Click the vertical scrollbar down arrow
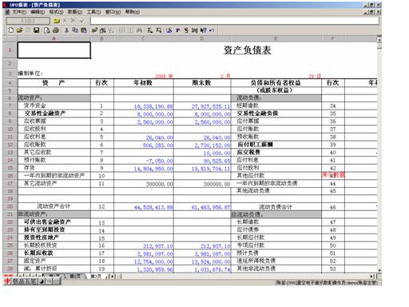Viewport: 409px width, 307px height. click(379, 270)
